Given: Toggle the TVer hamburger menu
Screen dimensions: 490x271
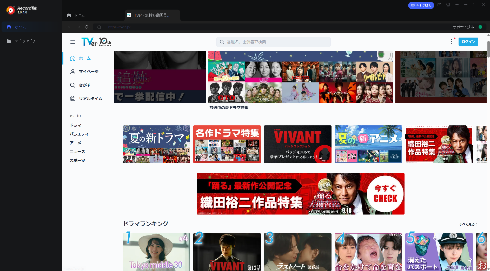Looking at the screenshot, I should click(x=72, y=42).
